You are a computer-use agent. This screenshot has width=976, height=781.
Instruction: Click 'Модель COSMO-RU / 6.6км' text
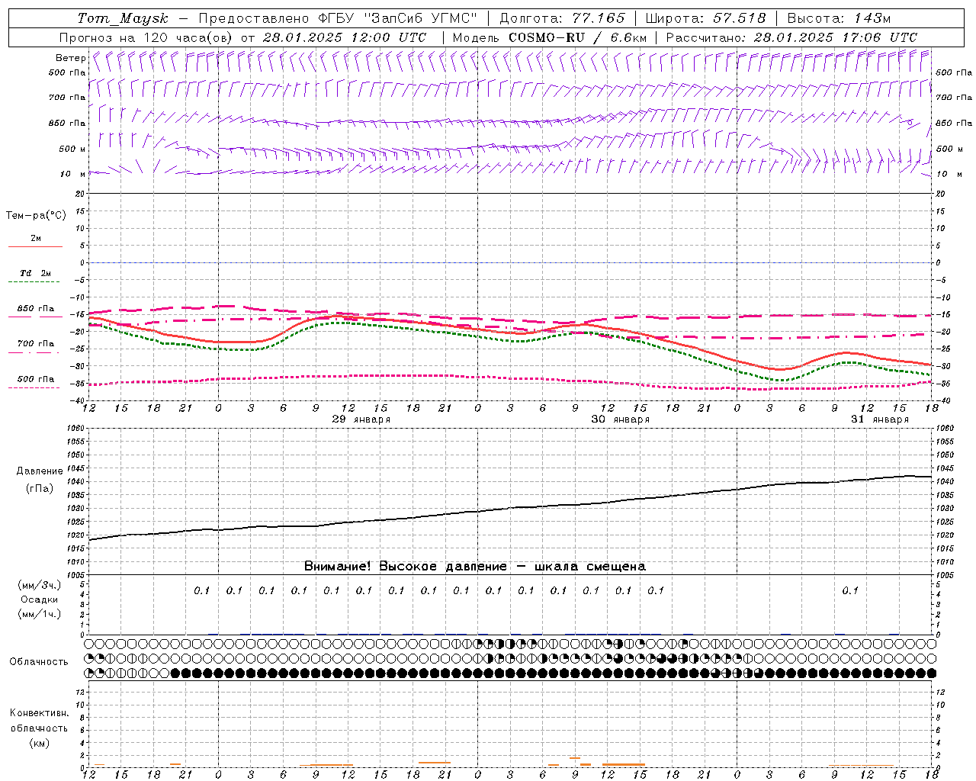(x=550, y=37)
